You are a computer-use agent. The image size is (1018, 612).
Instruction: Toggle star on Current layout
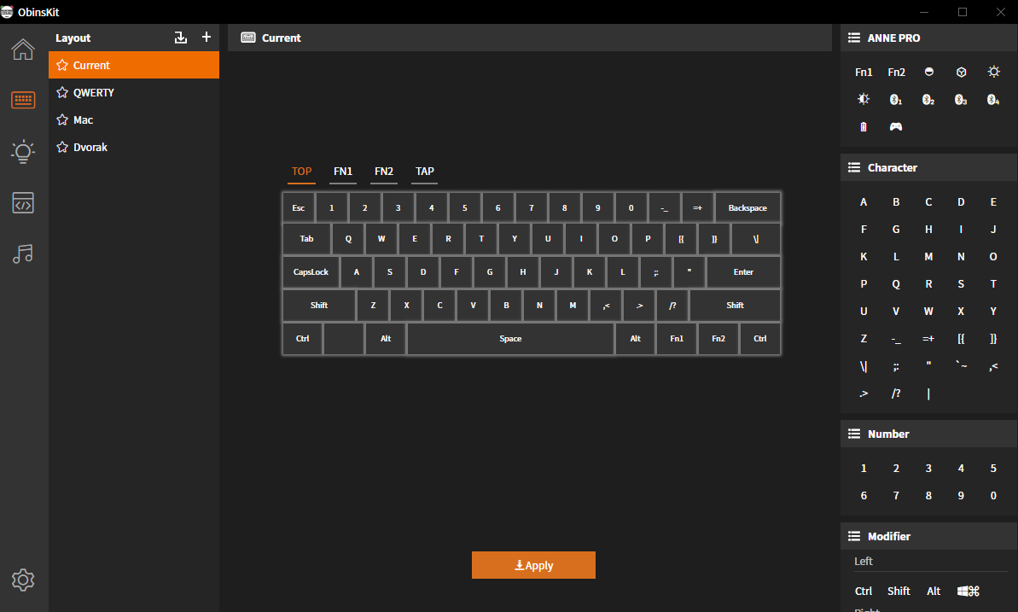coord(62,65)
